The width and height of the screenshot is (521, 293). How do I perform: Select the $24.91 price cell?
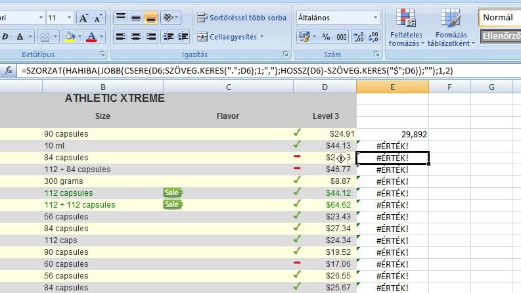click(x=325, y=134)
